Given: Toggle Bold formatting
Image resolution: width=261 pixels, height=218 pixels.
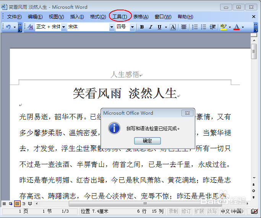Looking at the screenshot, I should (142, 27).
